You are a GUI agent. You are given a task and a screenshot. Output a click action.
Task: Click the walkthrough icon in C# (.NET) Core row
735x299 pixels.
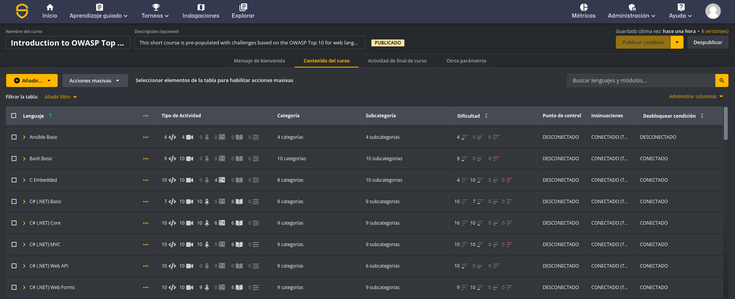click(x=222, y=223)
